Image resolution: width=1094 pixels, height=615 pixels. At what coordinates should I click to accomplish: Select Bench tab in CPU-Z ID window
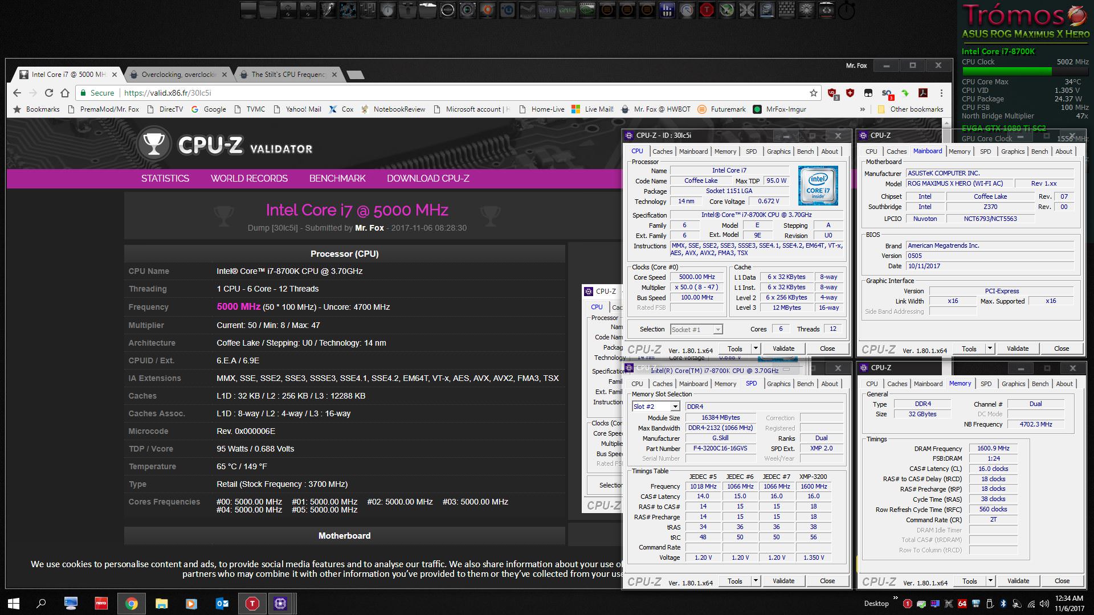point(805,151)
